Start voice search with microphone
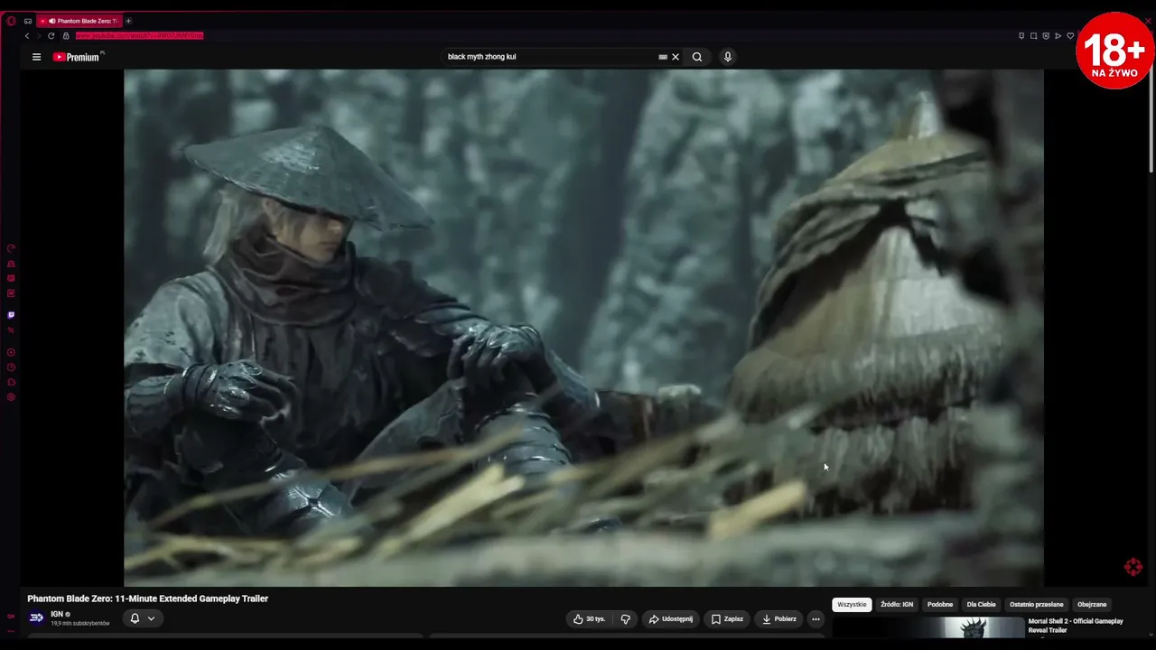 [x=727, y=57]
